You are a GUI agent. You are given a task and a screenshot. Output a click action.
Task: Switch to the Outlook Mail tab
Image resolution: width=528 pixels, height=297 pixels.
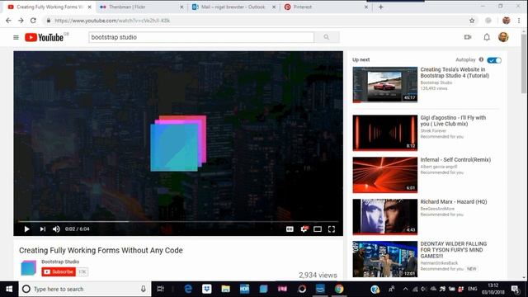pyautogui.click(x=233, y=7)
